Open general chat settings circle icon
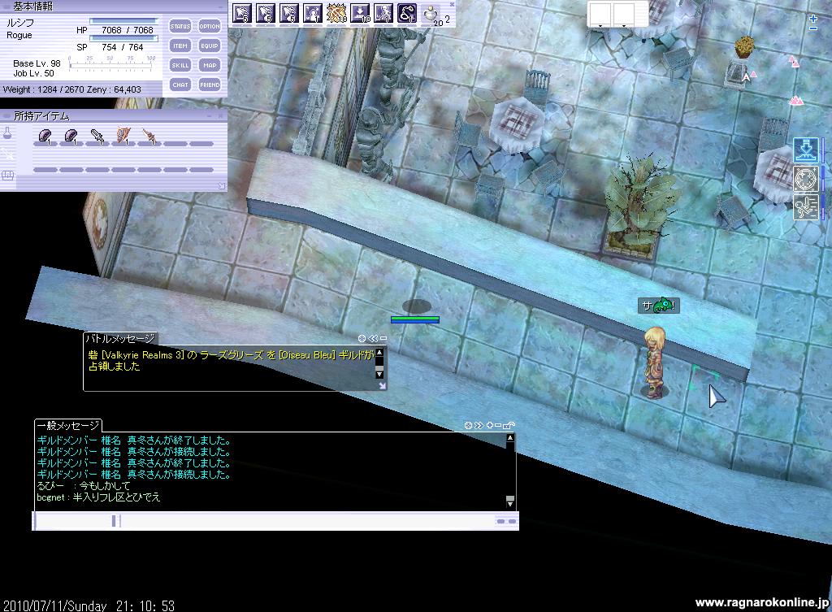The width and height of the screenshot is (832, 612). click(x=468, y=425)
